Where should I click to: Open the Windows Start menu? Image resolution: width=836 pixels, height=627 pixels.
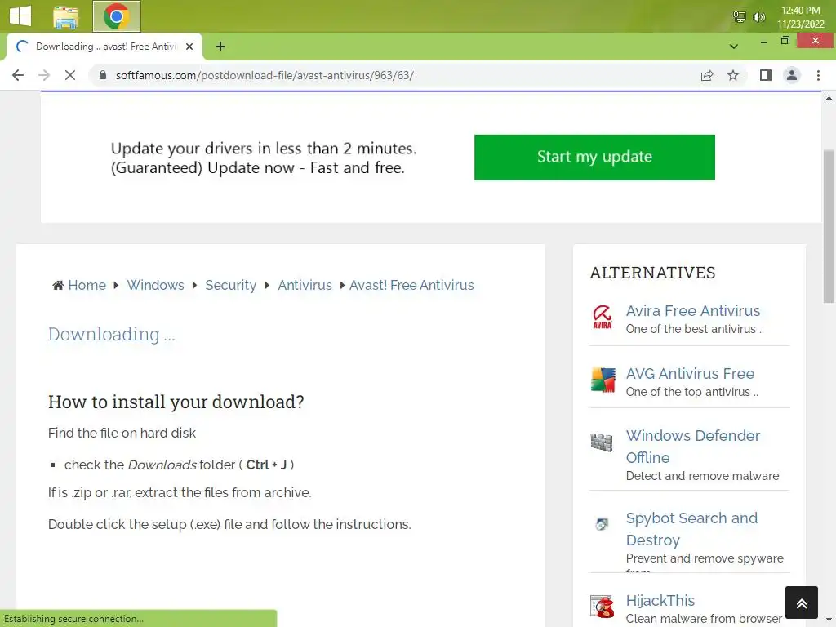(20, 16)
